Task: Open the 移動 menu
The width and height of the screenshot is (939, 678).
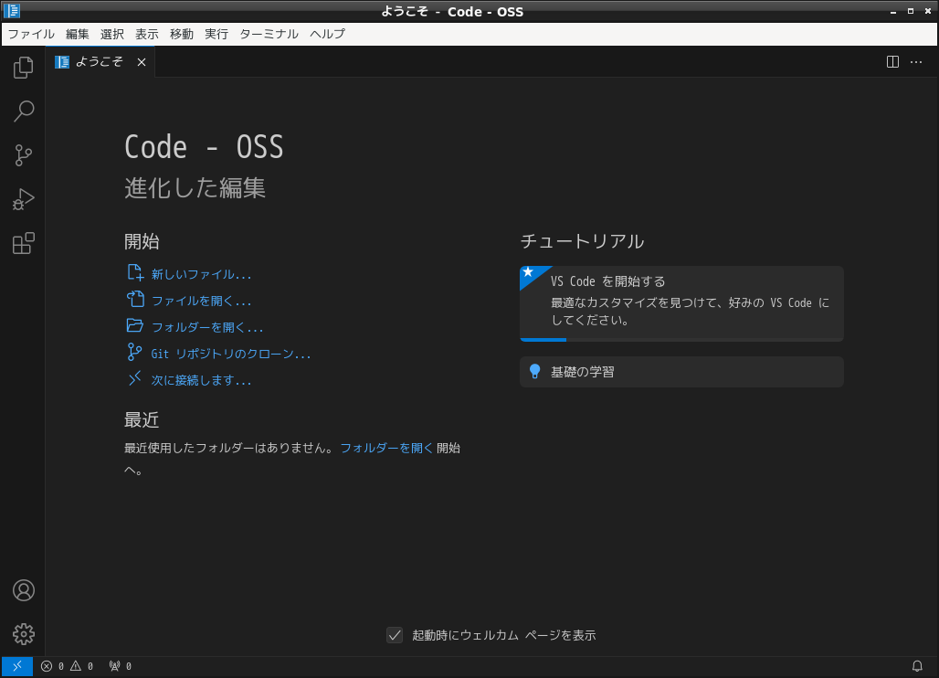Action: click(x=182, y=34)
